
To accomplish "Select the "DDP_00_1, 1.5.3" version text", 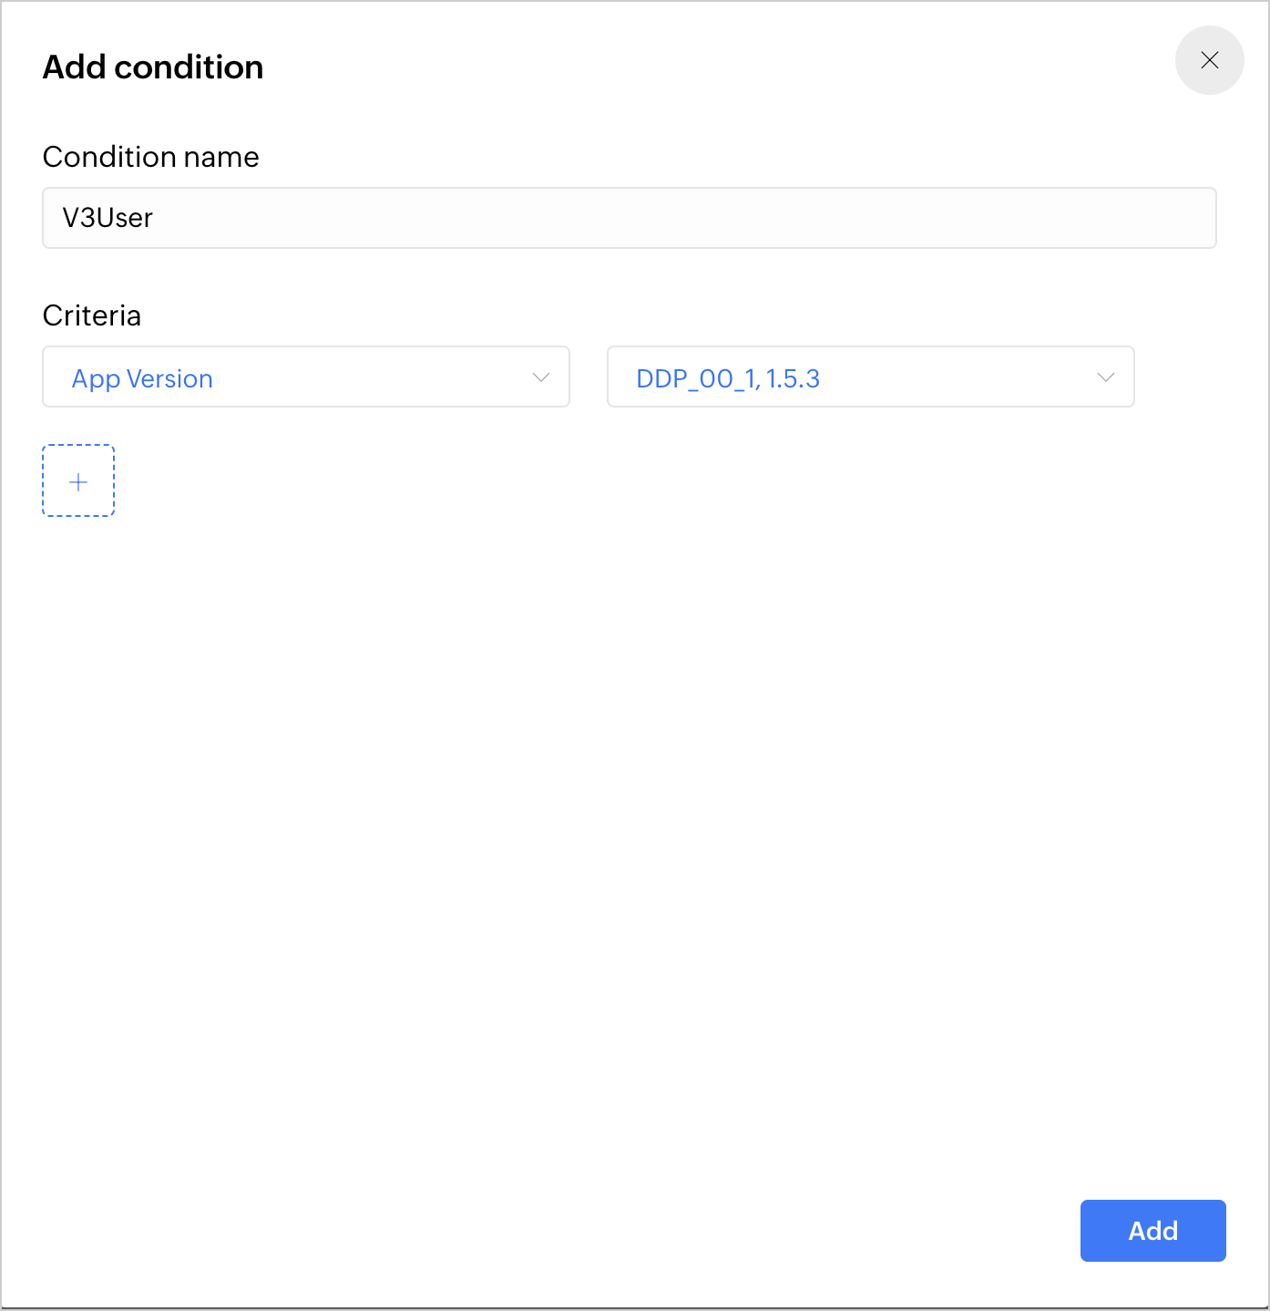I will (x=728, y=378).
